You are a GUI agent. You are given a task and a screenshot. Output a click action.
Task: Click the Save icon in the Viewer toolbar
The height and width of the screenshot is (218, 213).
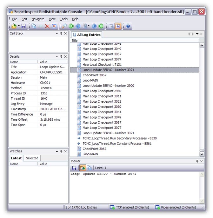(x=74, y=168)
